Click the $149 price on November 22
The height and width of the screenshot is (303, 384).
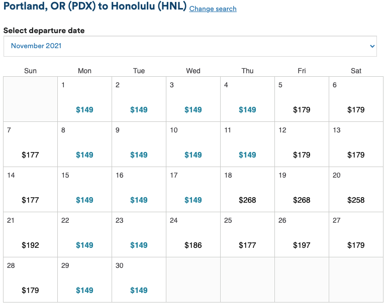click(84, 245)
